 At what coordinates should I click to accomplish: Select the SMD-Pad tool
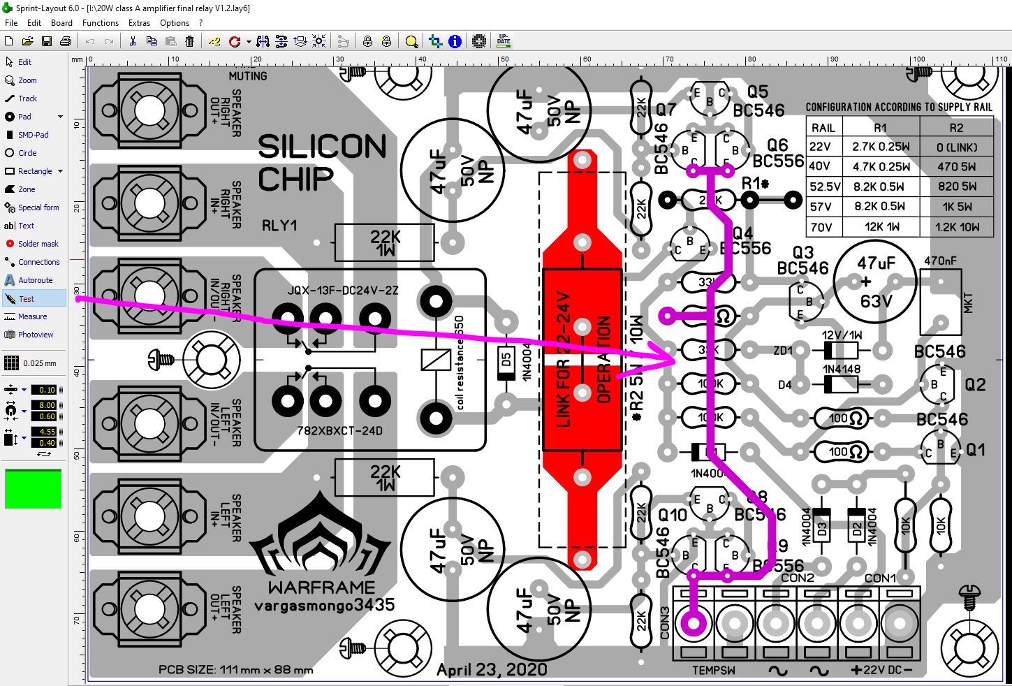tap(34, 135)
